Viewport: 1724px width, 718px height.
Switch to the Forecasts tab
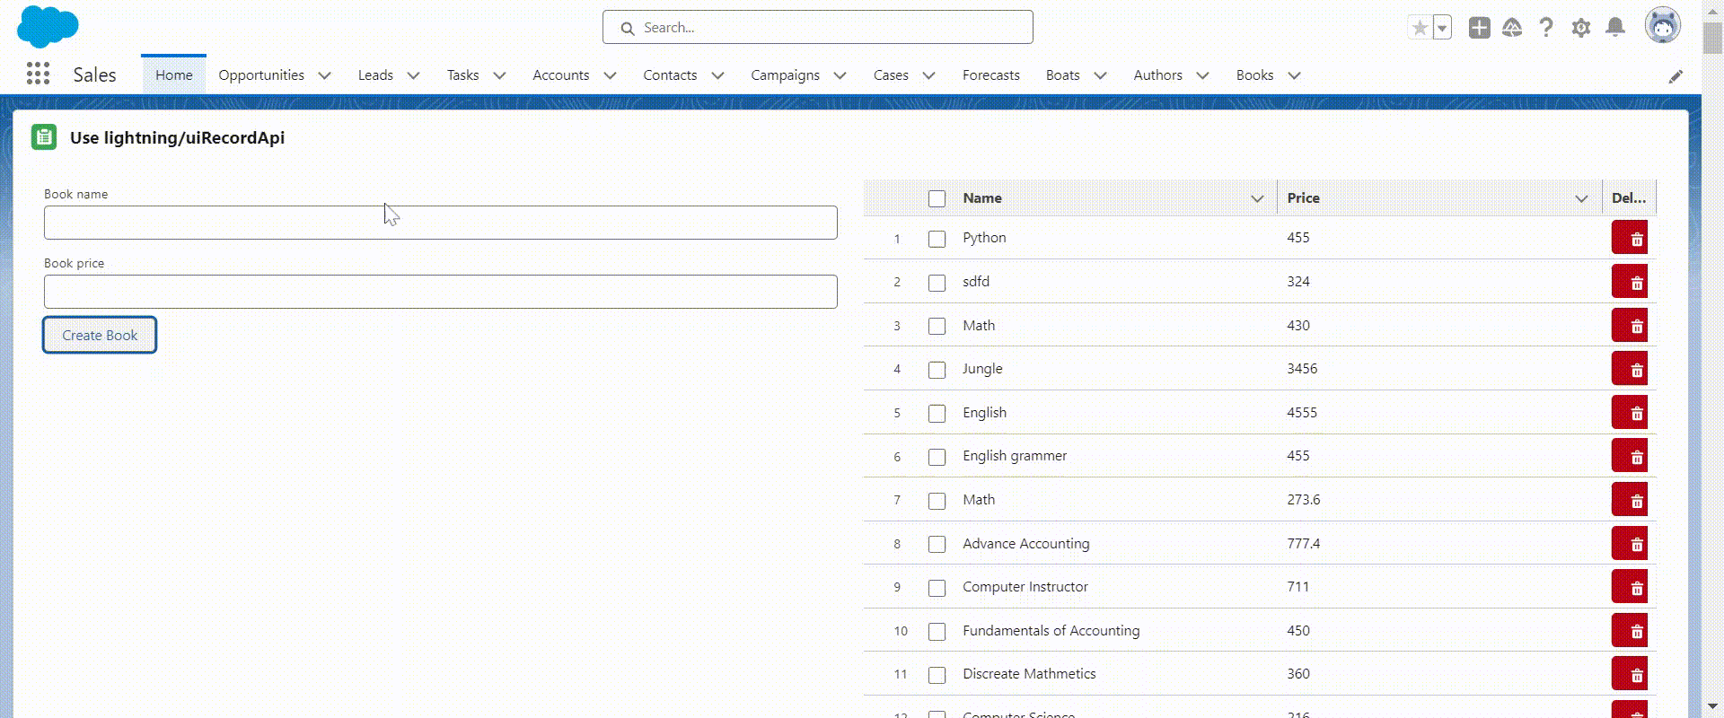[x=990, y=75]
